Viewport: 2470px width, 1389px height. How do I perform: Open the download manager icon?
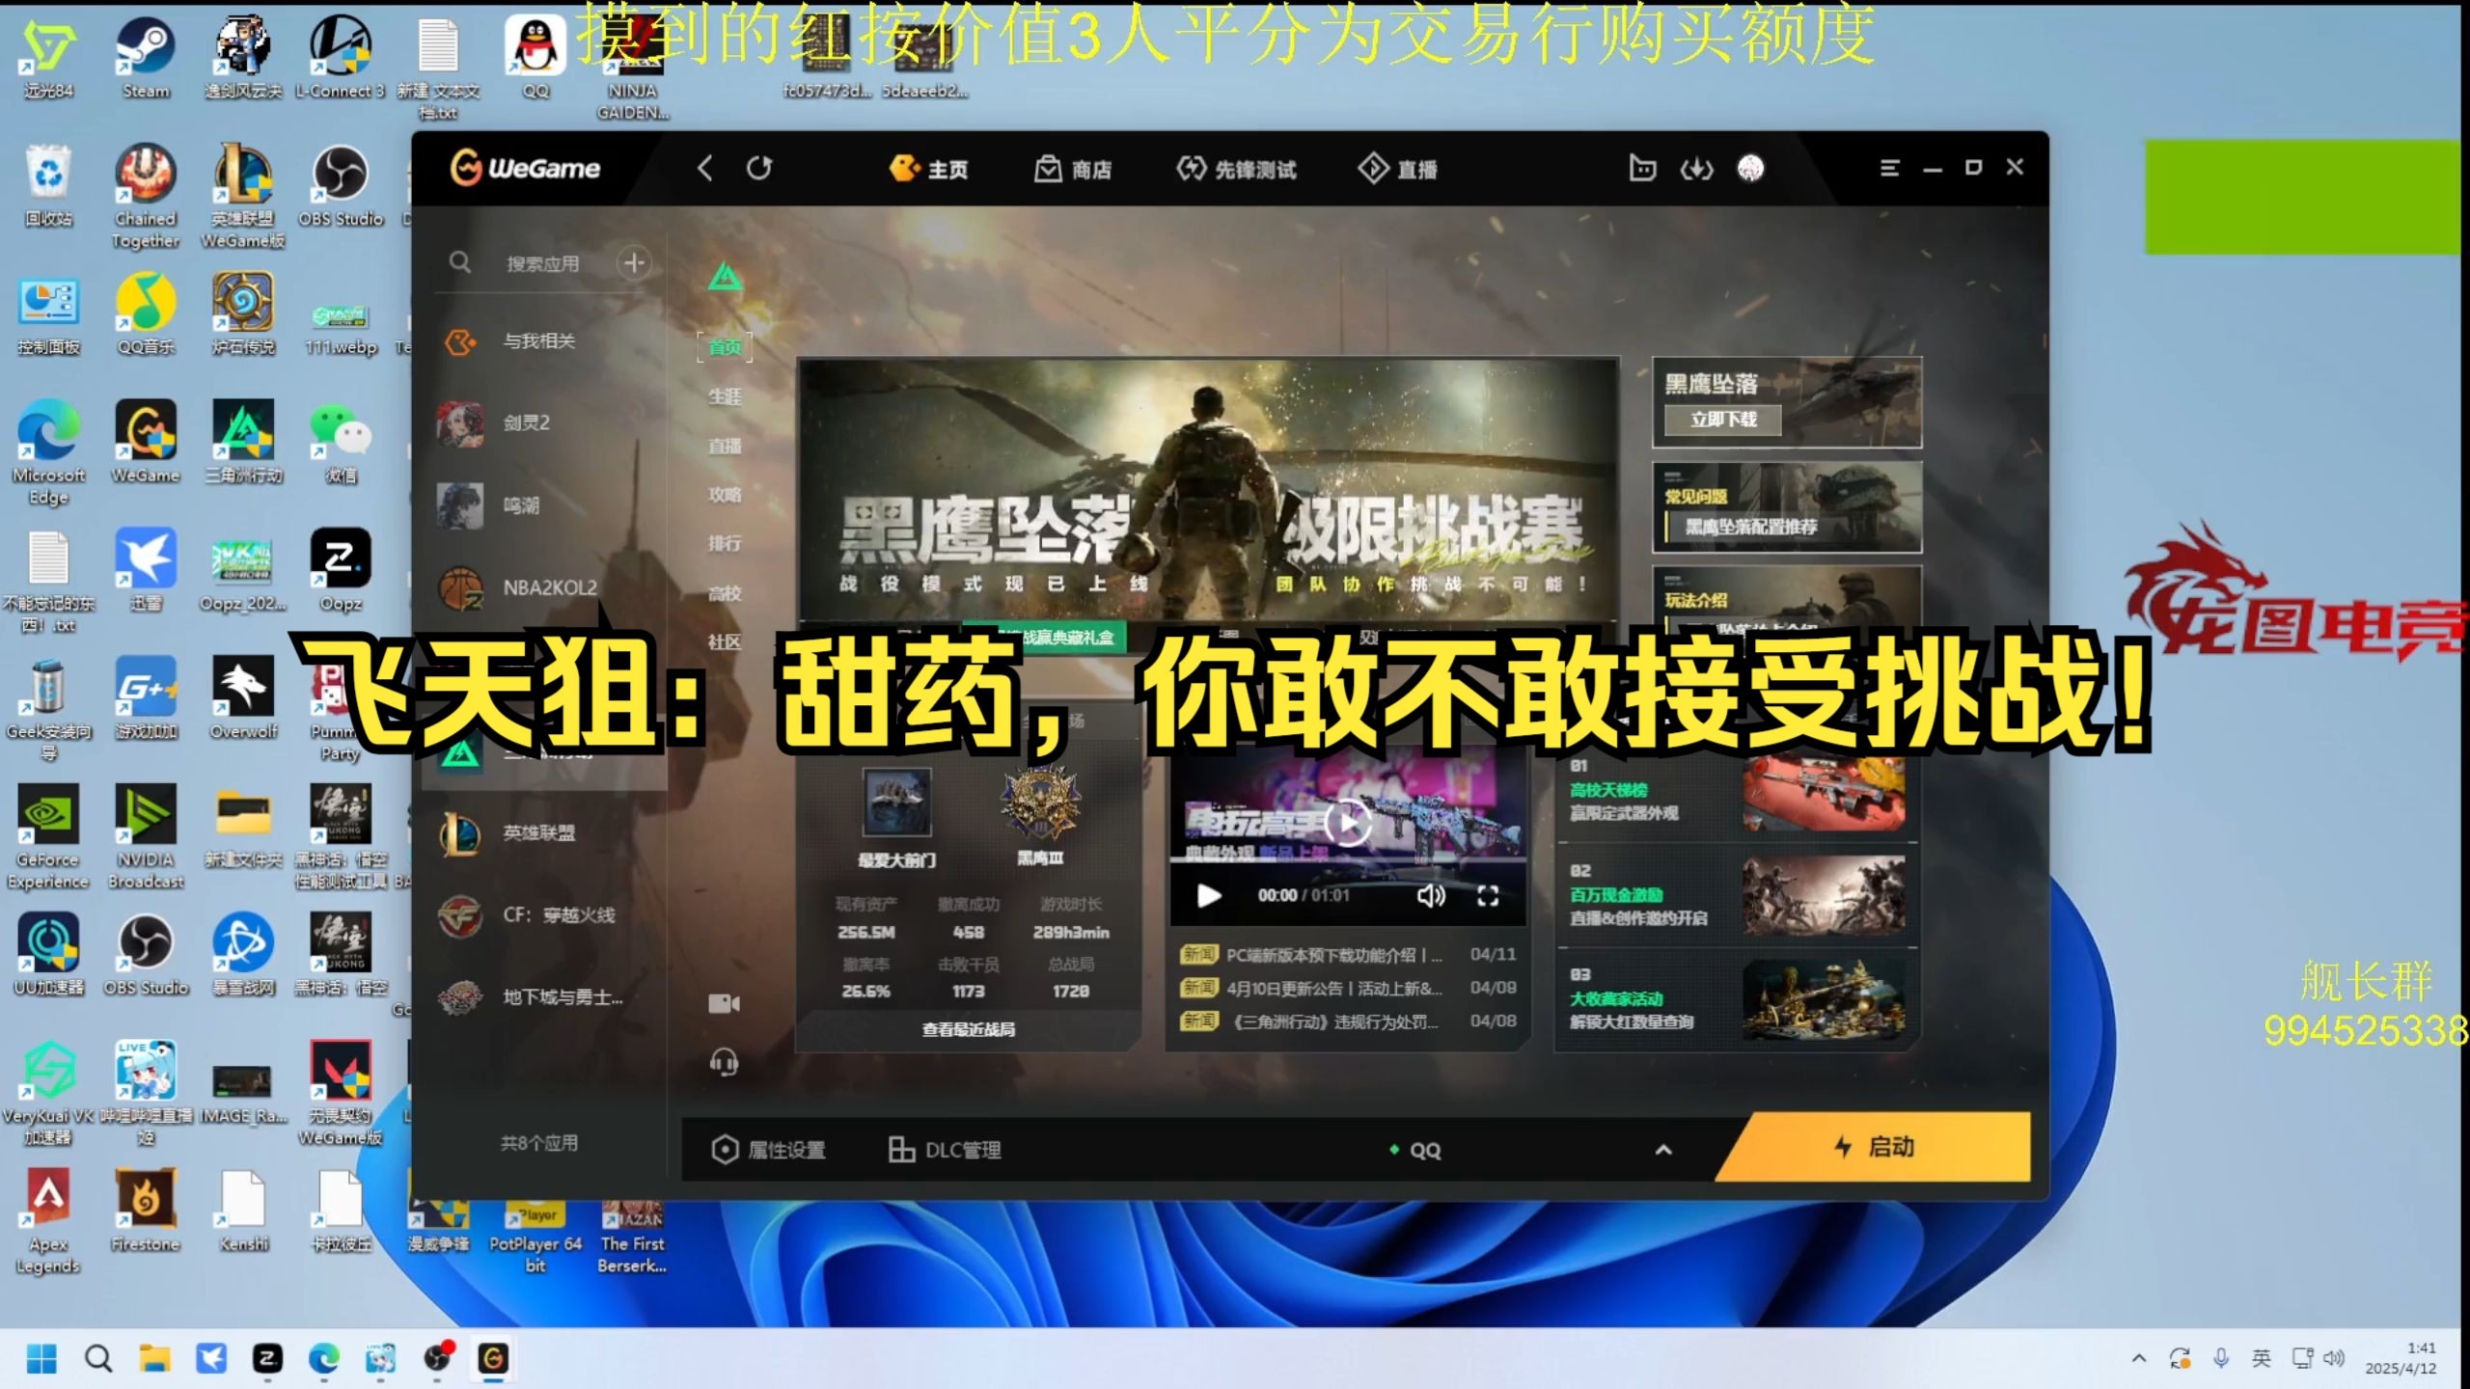click(x=1696, y=169)
